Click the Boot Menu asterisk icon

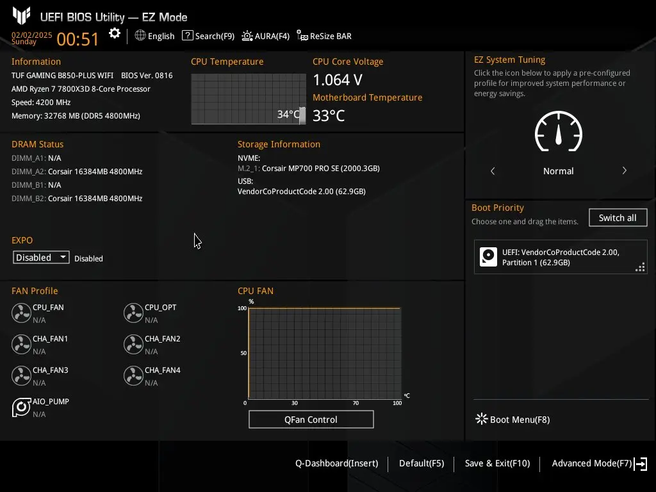click(482, 419)
